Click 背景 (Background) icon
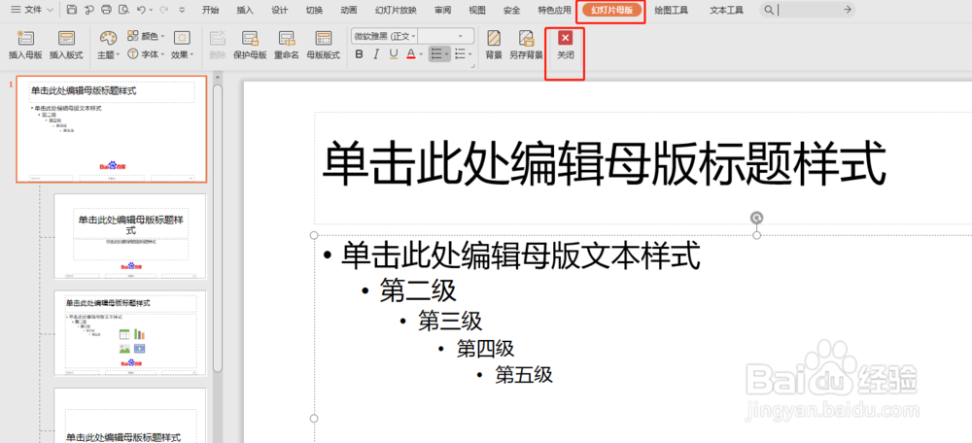972x443 pixels. coord(494,39)
